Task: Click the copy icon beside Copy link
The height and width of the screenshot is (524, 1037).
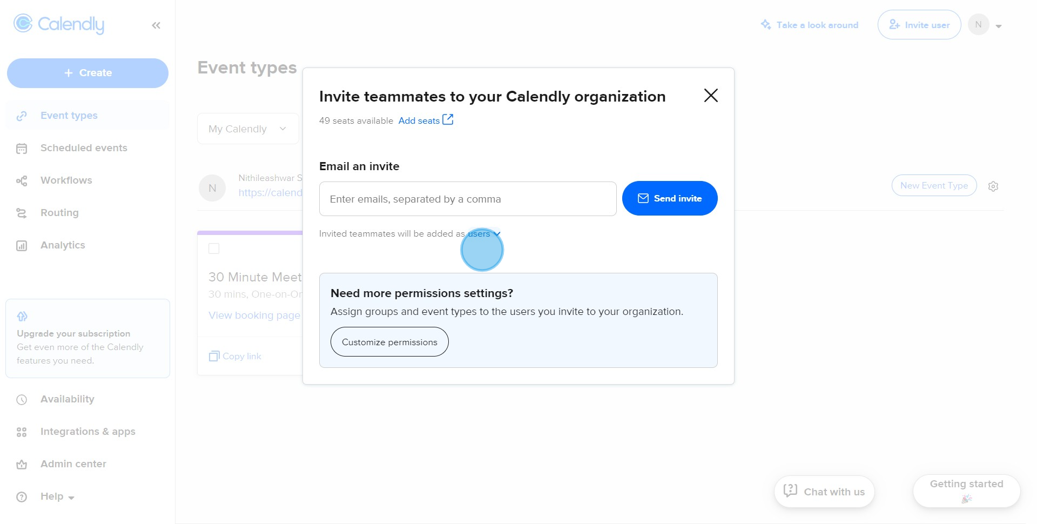Action: tap(214, 357)
